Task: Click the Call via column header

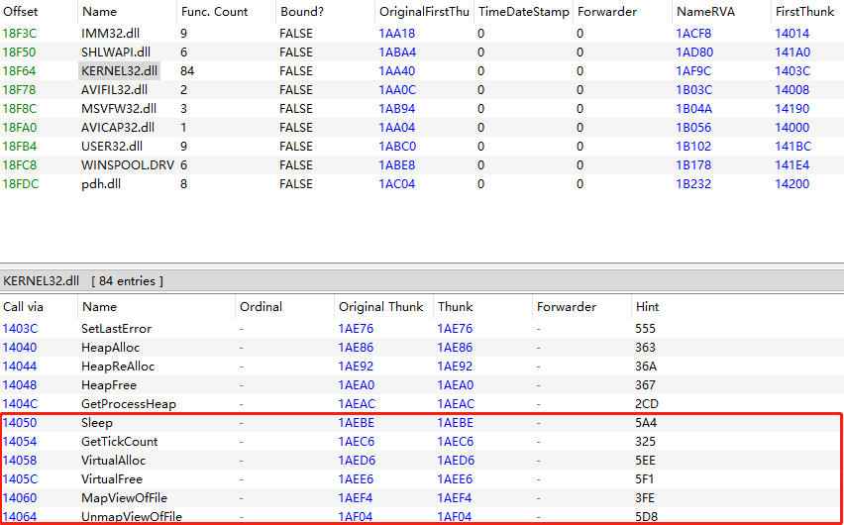Action: click(39, 307)
